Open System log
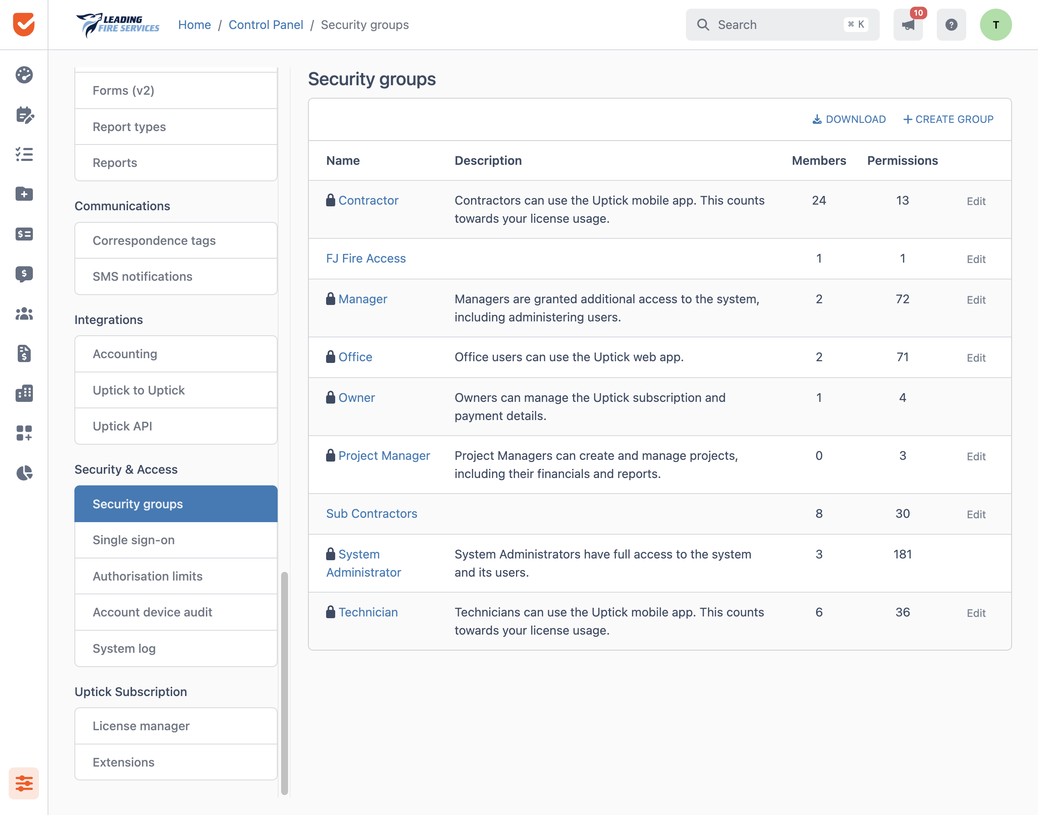The height and width of the screenshot is (815, 1038). 176,648
